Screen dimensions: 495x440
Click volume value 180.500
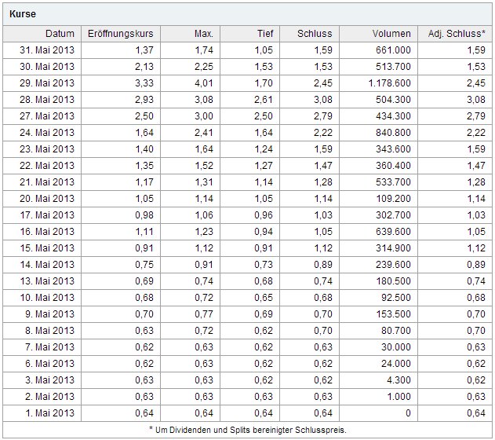393,280
